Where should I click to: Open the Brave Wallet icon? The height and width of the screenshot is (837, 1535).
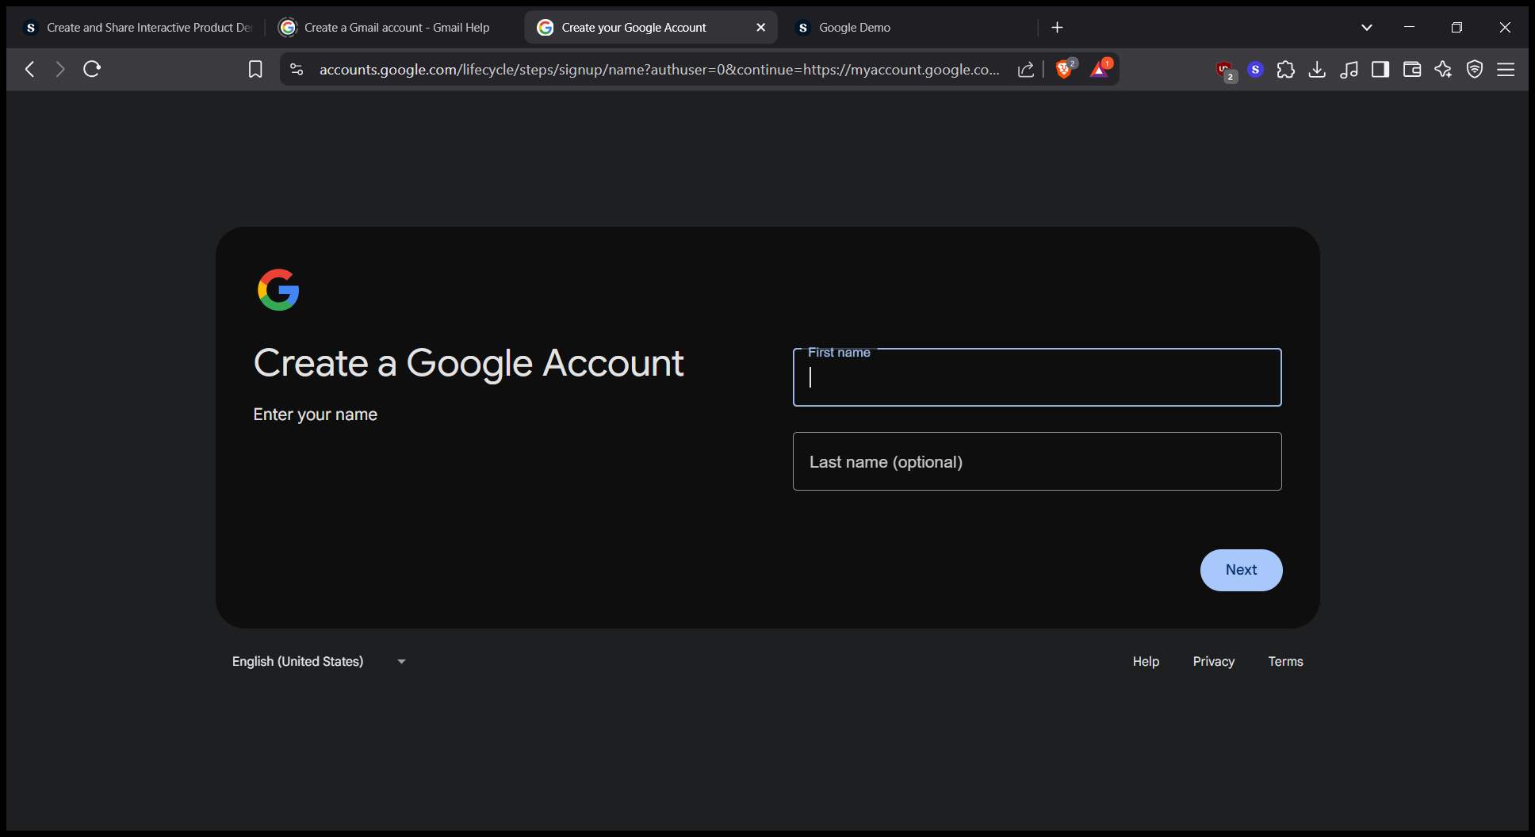[1412, 70]
